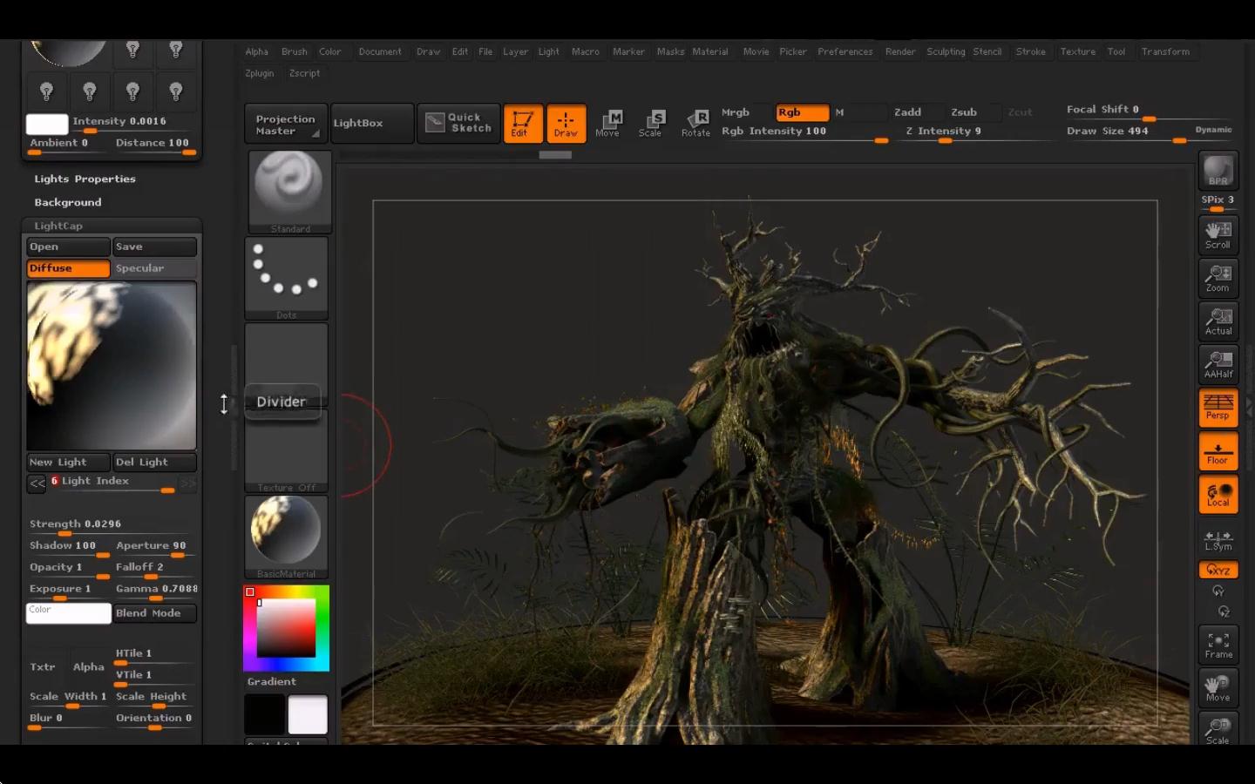
Task: Open the BasicMaterial material sphere picker
Action: click(x=287, y=537)
